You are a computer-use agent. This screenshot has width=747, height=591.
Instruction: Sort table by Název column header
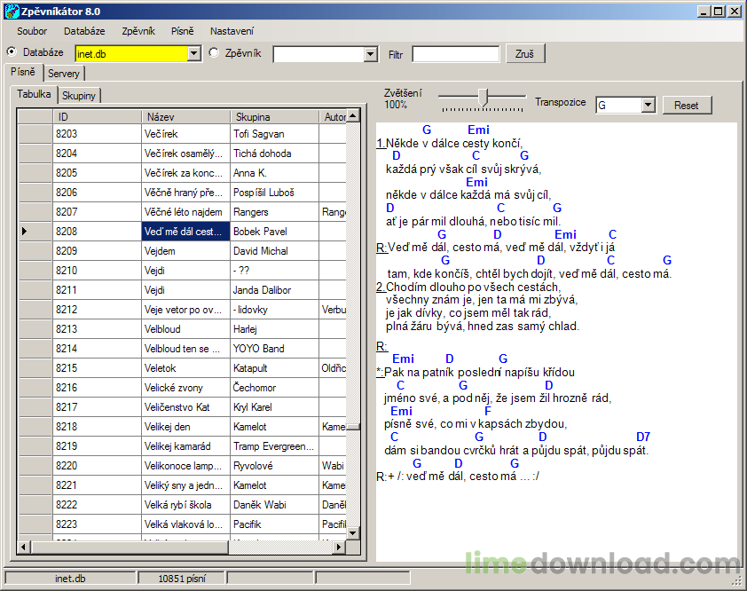[185, 116]
